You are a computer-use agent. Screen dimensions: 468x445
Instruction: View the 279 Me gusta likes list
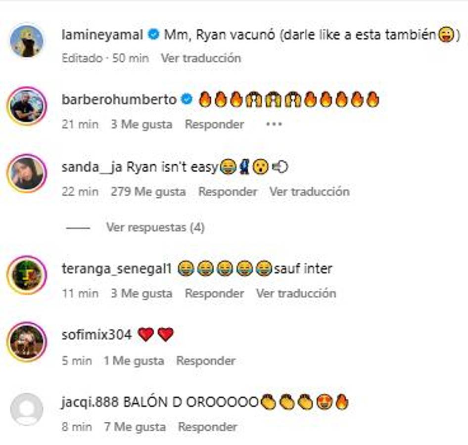coord(148,191)
